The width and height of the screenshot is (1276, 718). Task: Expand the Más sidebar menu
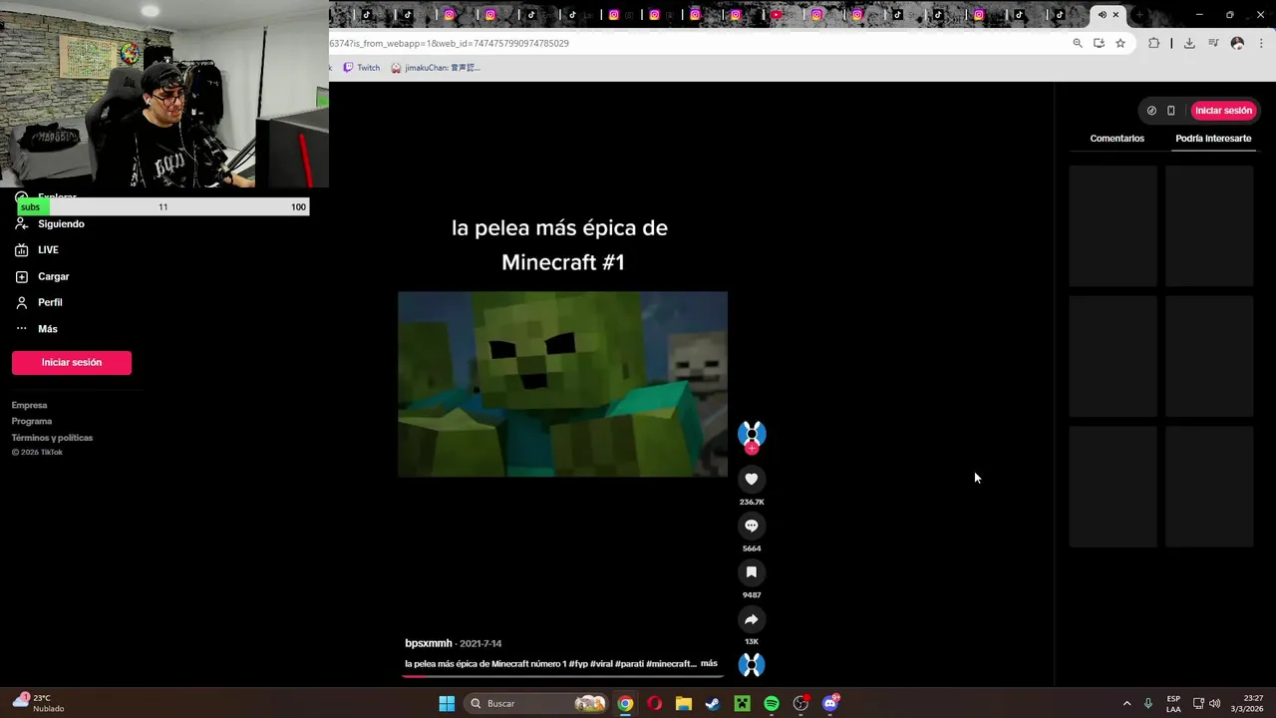coord(47,328)
